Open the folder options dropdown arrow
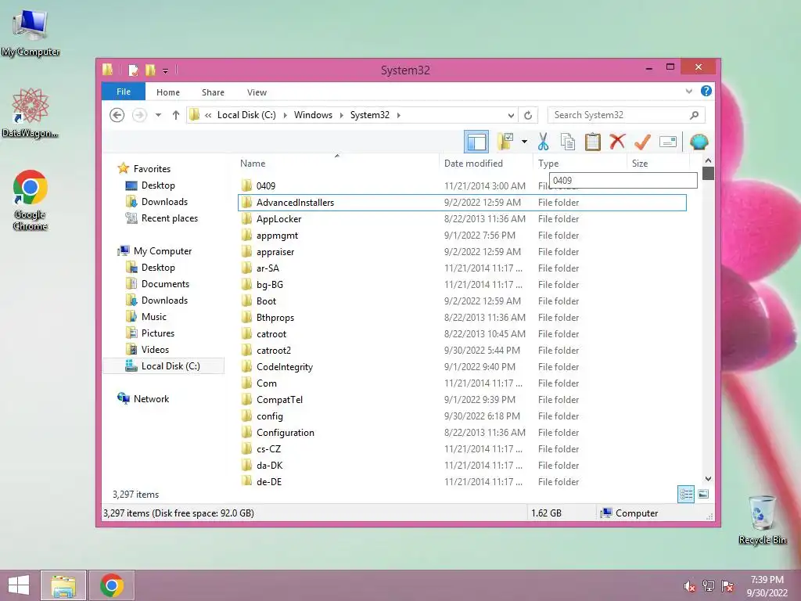 [524, 142]
